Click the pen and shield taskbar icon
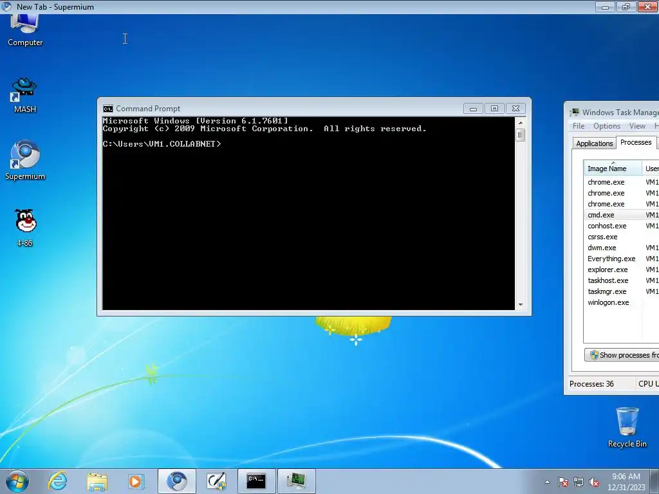 (x=216, y=481)
